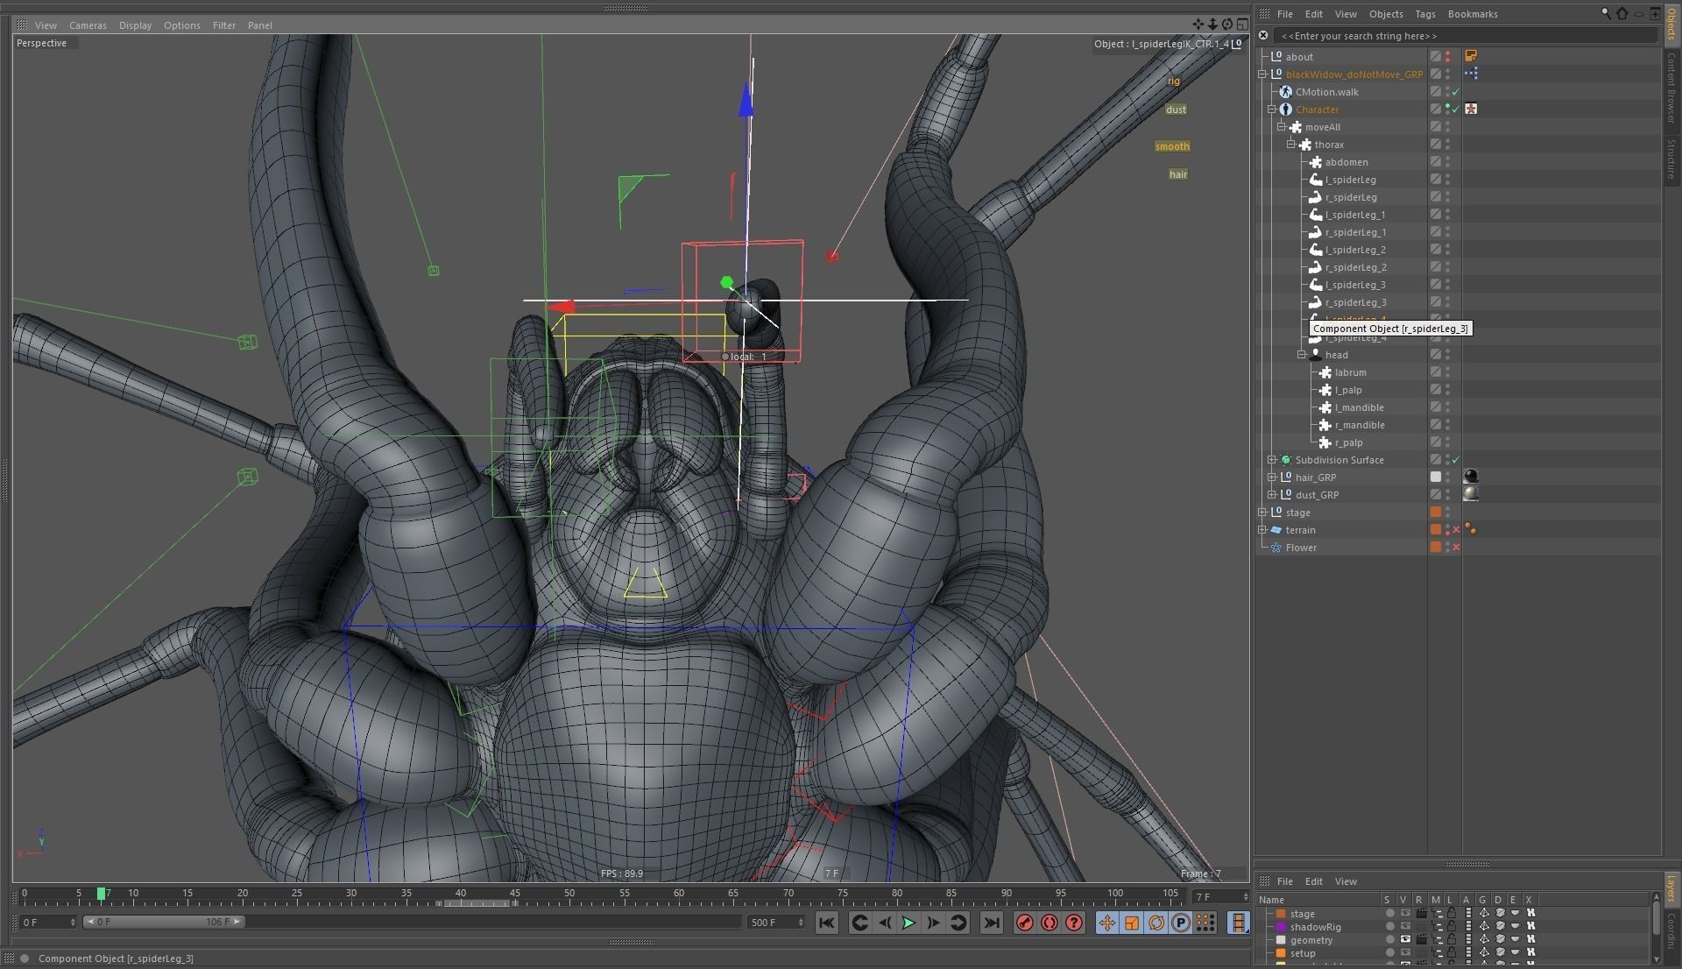Collapse the blackWidow_doNotMove_GRP group
Screen dimensions: 1682x969
point(1262,74)
